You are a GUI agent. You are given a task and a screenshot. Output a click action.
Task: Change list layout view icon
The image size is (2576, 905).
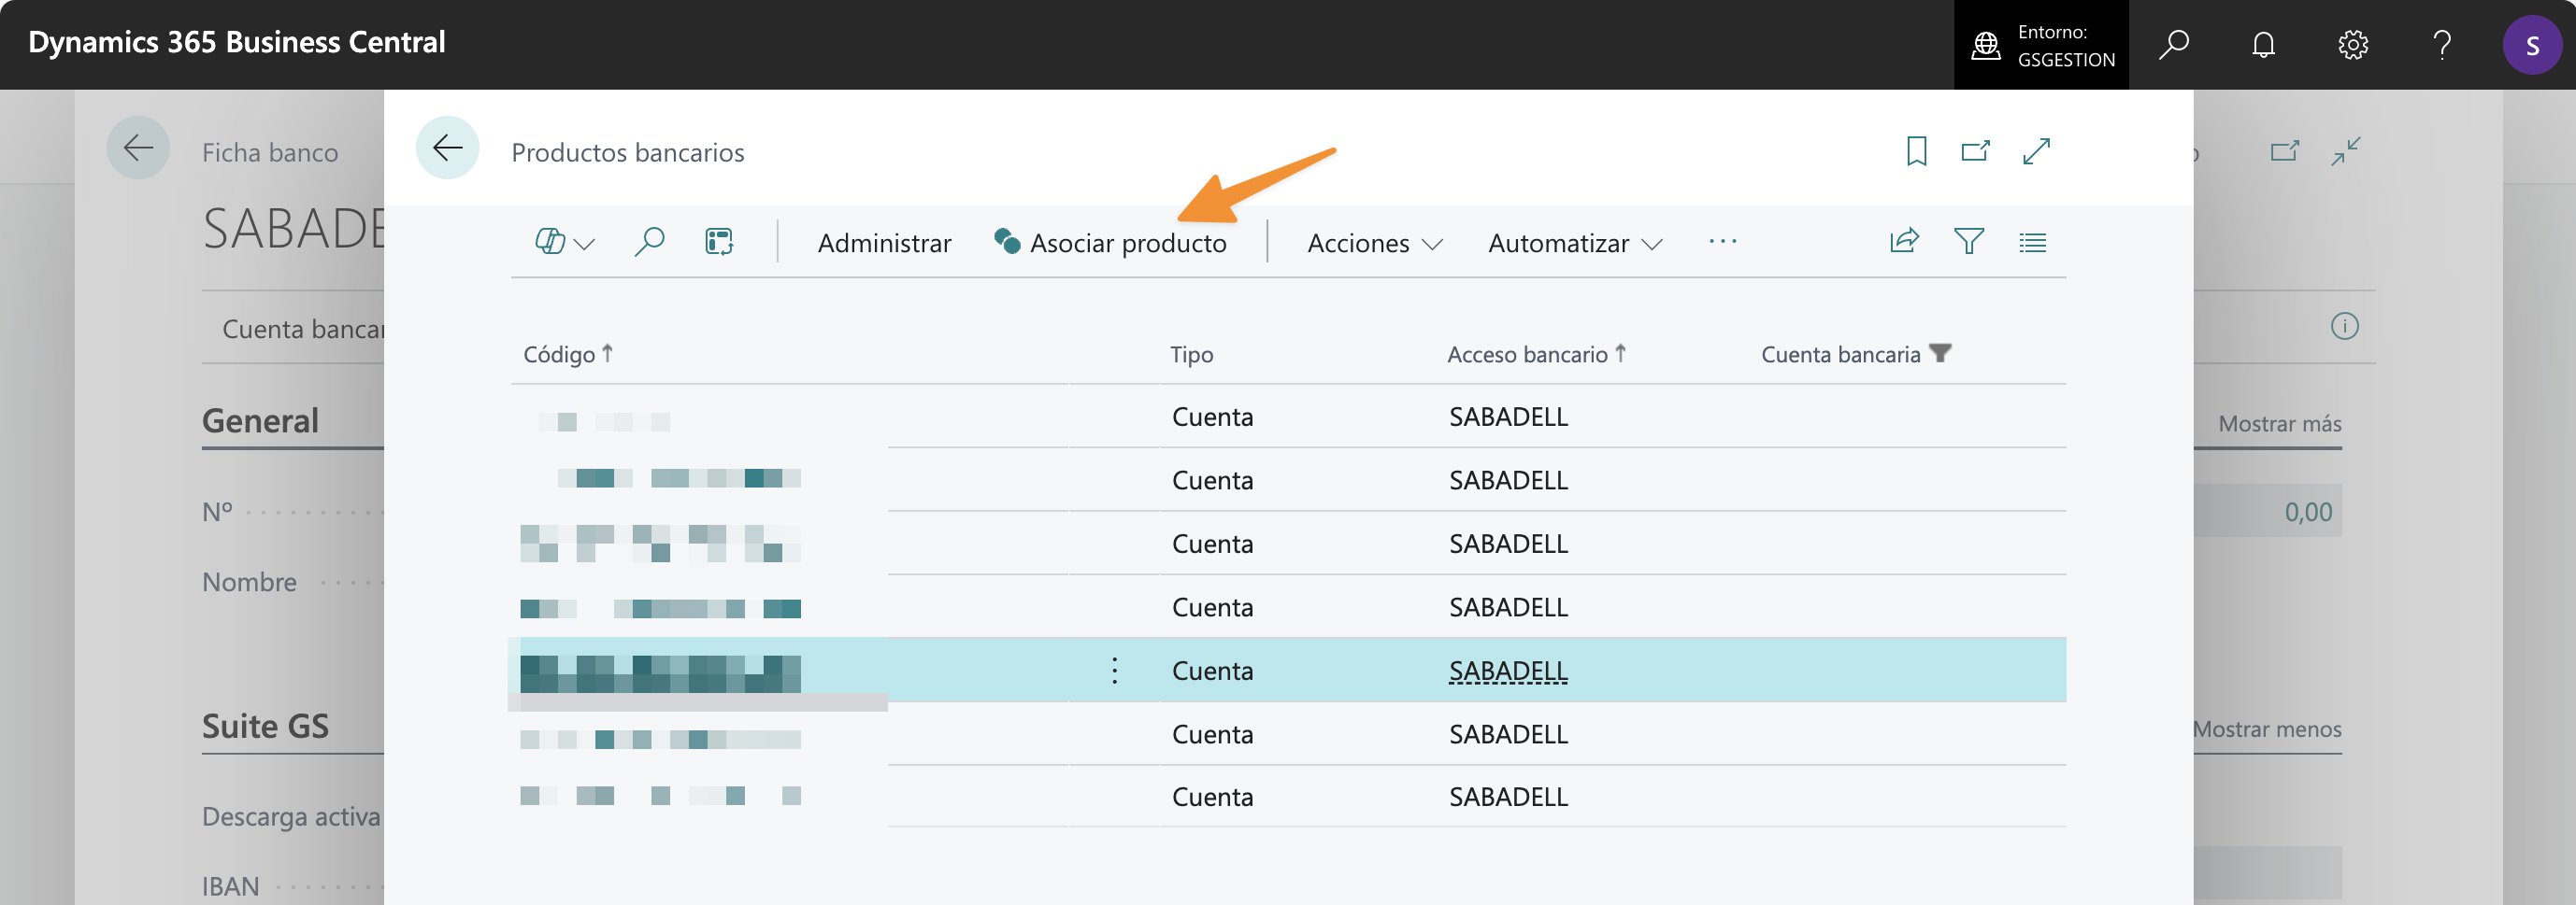(2032, 242)
